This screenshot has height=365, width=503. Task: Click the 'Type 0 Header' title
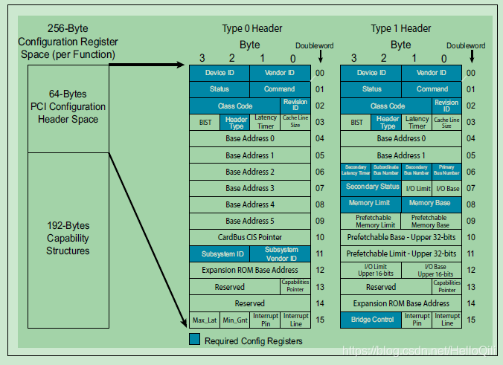click(x=252, y=28)
